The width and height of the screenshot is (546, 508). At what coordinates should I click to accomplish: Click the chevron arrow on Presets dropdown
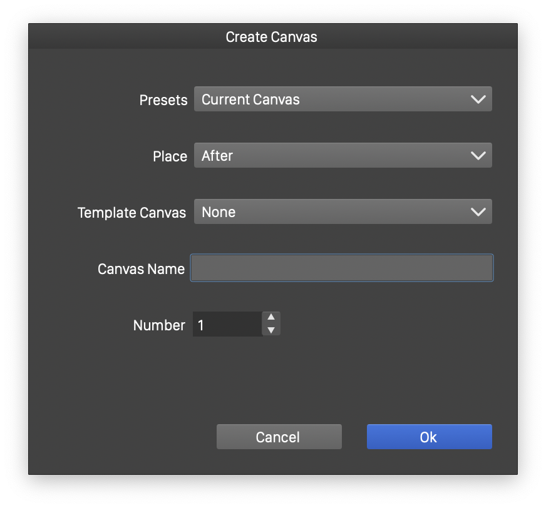point(478,99)
